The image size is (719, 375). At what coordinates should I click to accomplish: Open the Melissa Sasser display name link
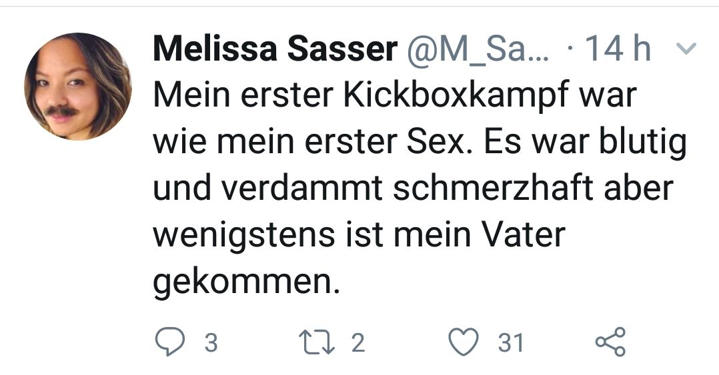click(x=275, y=49)
